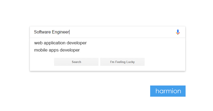Submit the query with the Search button
This screenshot has height=111, width=213.
click(x=76, y=62)
